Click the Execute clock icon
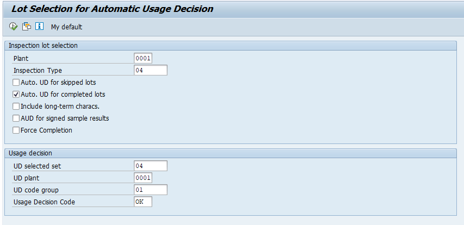This screenshot has height=225, width=464. pyautogui.click(x=13, y=26)
